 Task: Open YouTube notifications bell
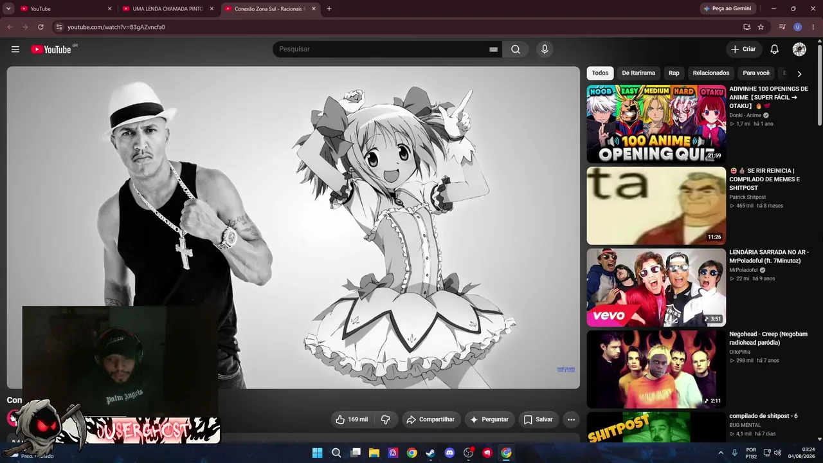click(x=775, y=50)
